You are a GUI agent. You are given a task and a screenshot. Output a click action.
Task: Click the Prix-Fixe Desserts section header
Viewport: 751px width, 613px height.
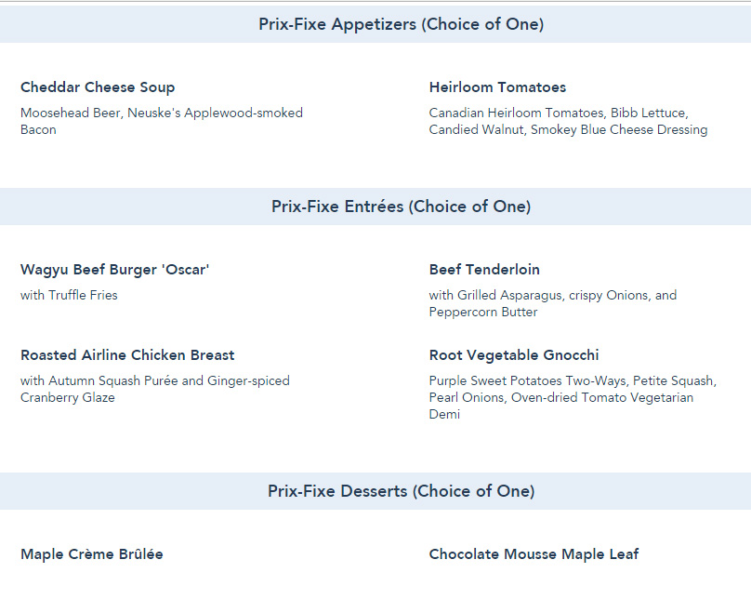[x=401, y=491]
